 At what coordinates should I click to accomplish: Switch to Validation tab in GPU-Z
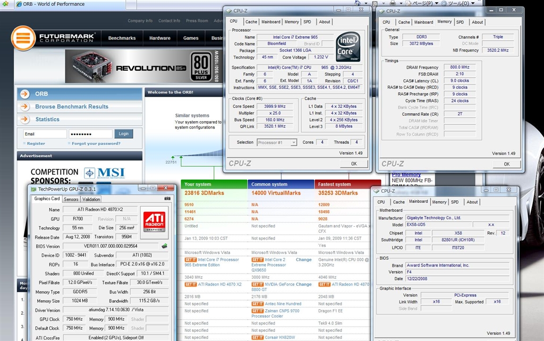[x=91, y=199]
